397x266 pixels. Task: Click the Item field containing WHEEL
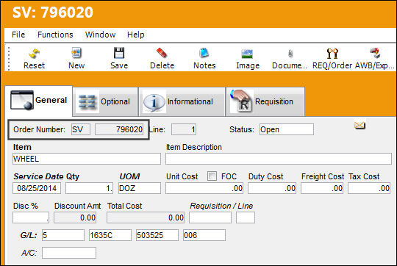pos(87,159)
